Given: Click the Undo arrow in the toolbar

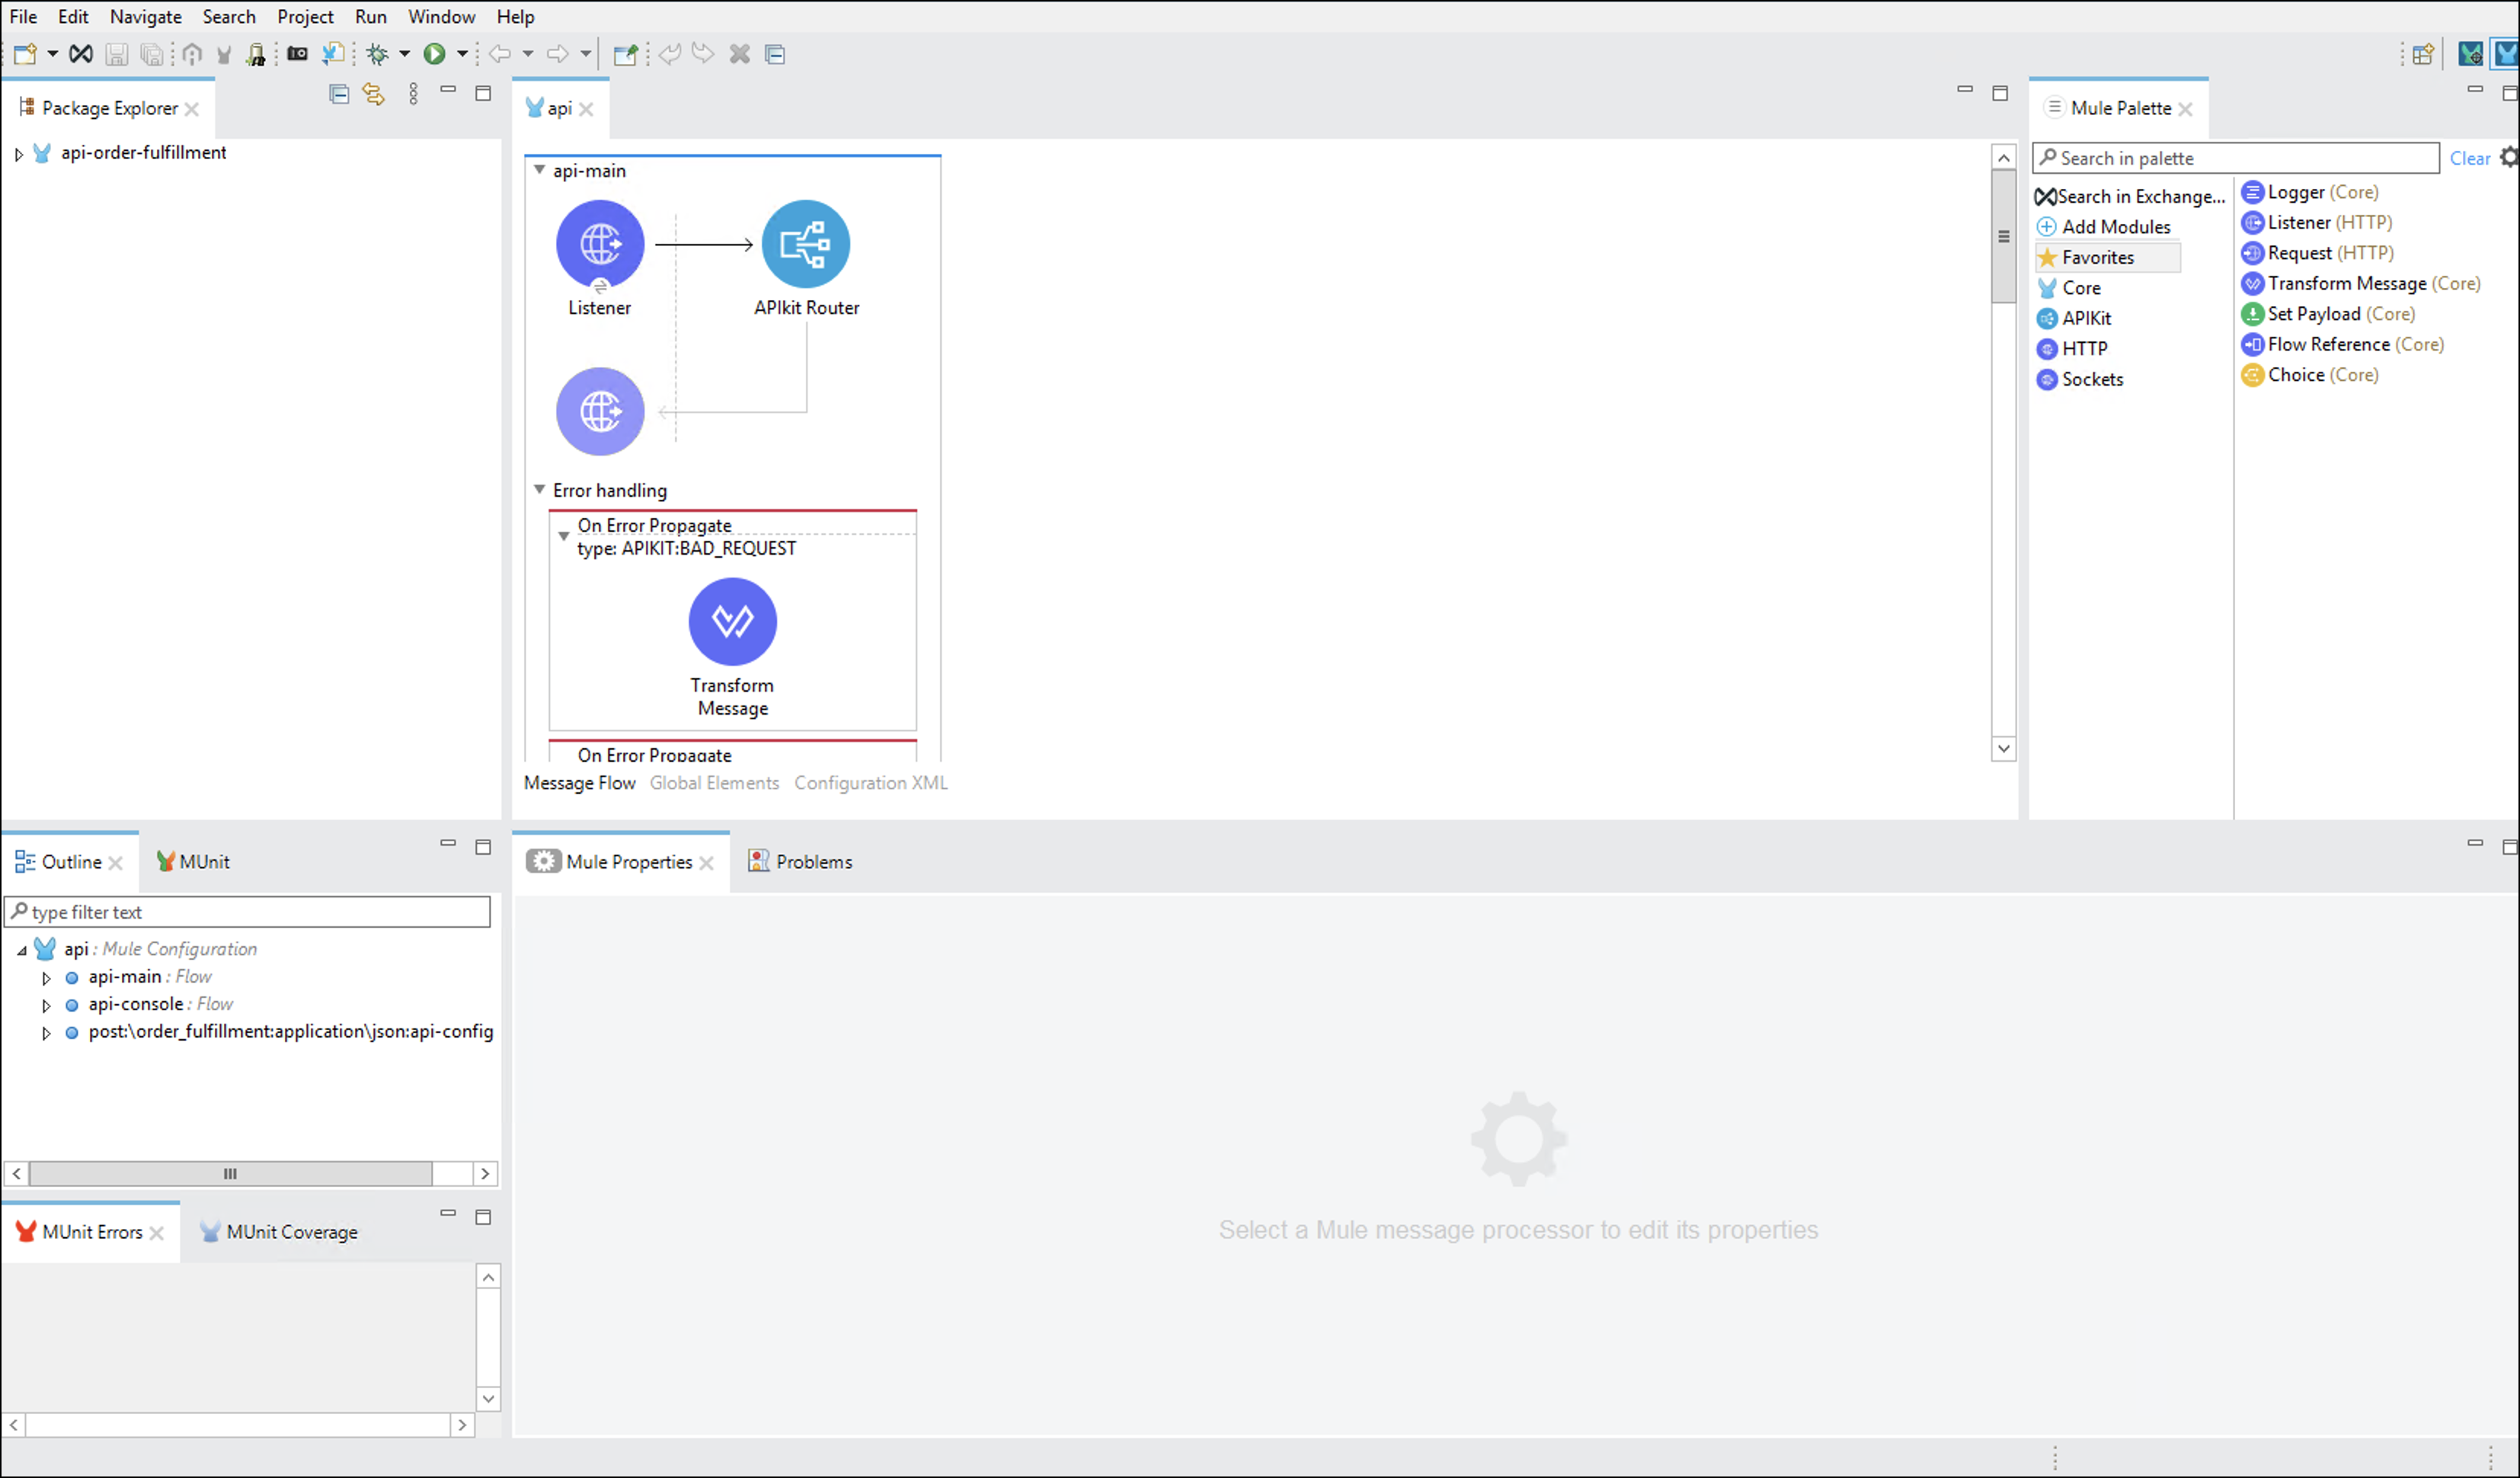Looking at the screenshot, I should pyautogui.click(x=670, y=54).
